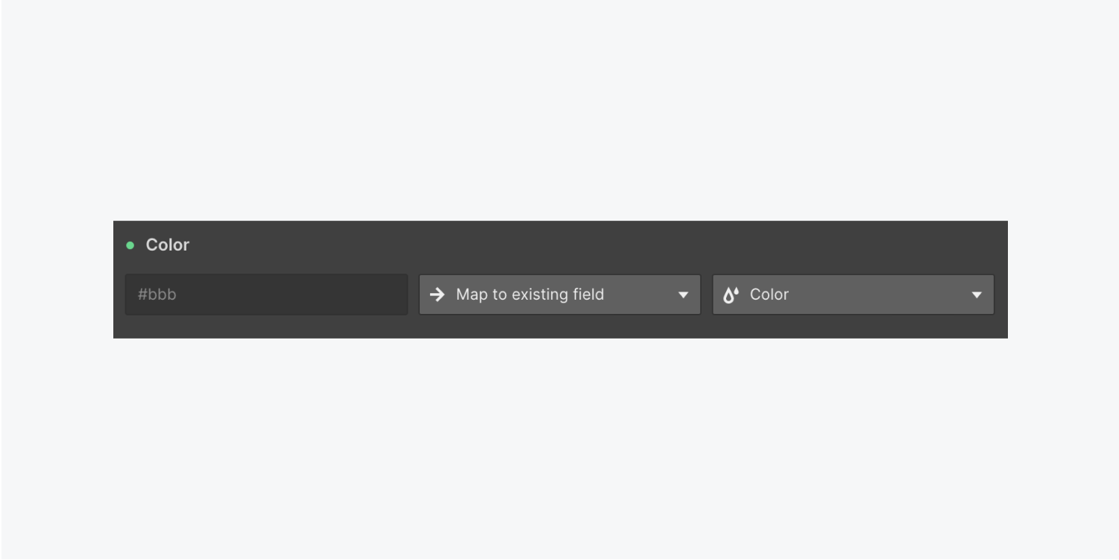Click the #bbb sample value field
The height and width of the screenshot is (560, 1119).
click(x=266, y=295)
